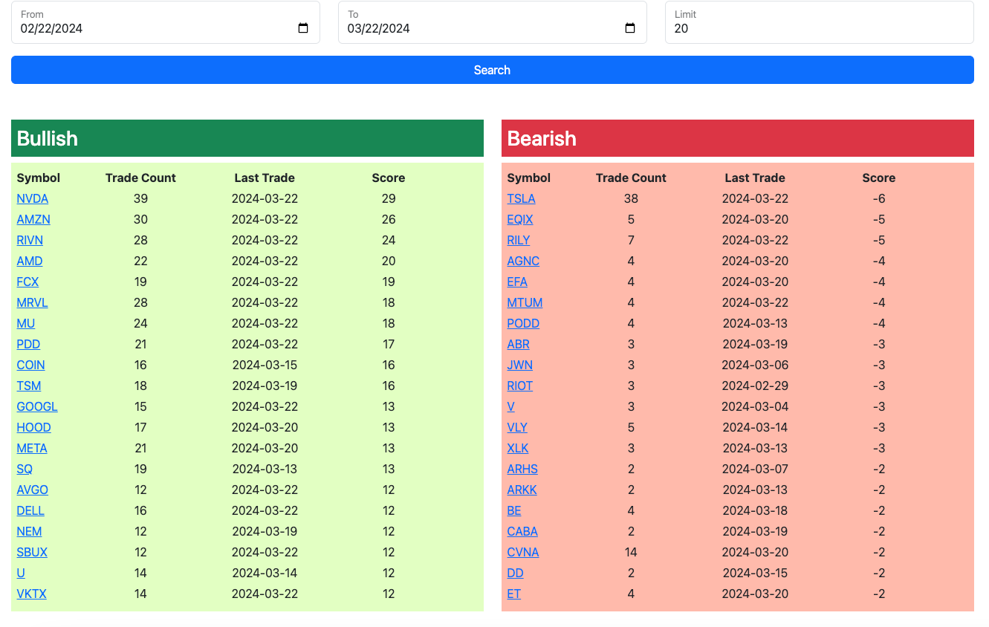Click RIOT's last trade date 2024-02-29
Viewport: 989px width, 627px height.
[x=755, y=386]
